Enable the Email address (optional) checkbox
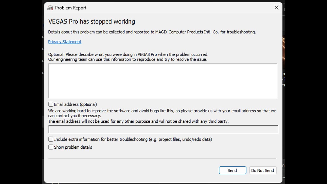327x184 pixels. (51, 104)
